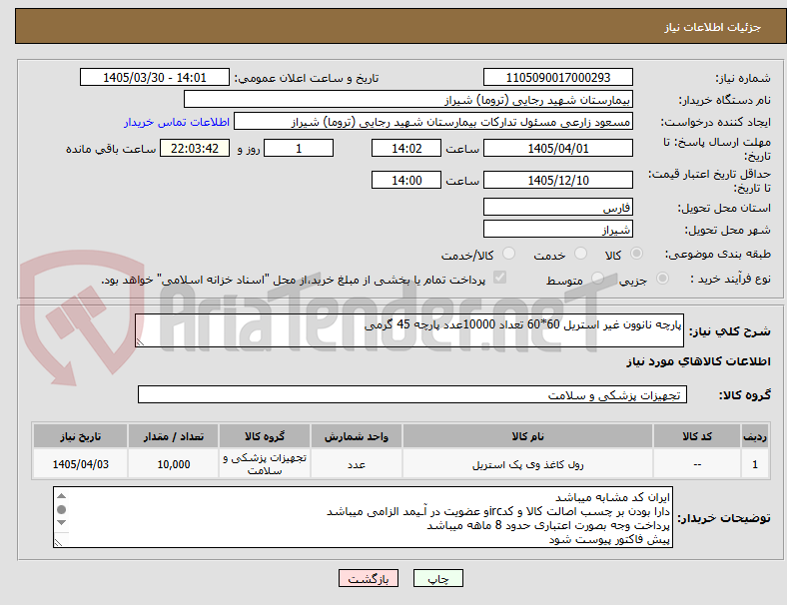Image resolution: width=787 pixels, height=605 pixels.
Task: Click the buyer notes text area
Action: point(363,517)
